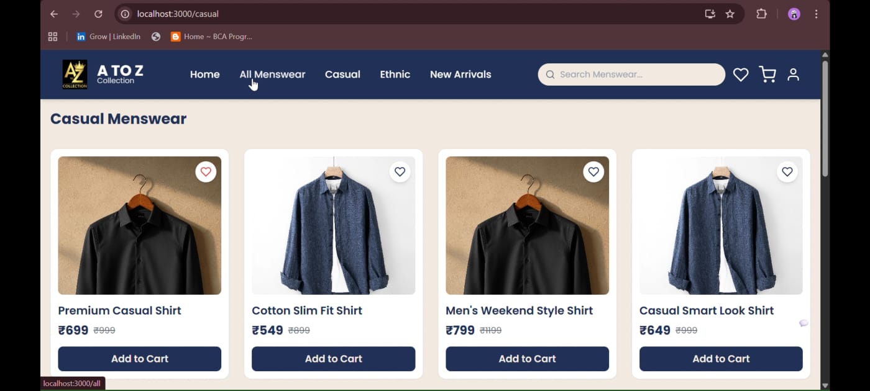Image resolution: width=870 pixels, height=391 pixels.
Task: Toggle wishlist heart on Cotton Slim Fit Shirt
Action: [x=400, y=172]
